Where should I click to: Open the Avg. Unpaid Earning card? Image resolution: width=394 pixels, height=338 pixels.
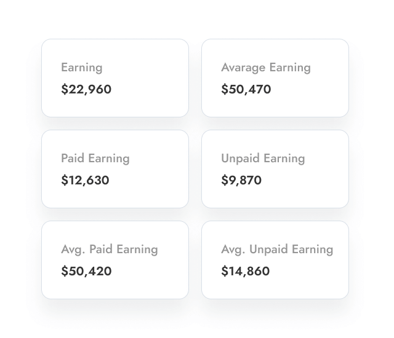pos(275,260)
